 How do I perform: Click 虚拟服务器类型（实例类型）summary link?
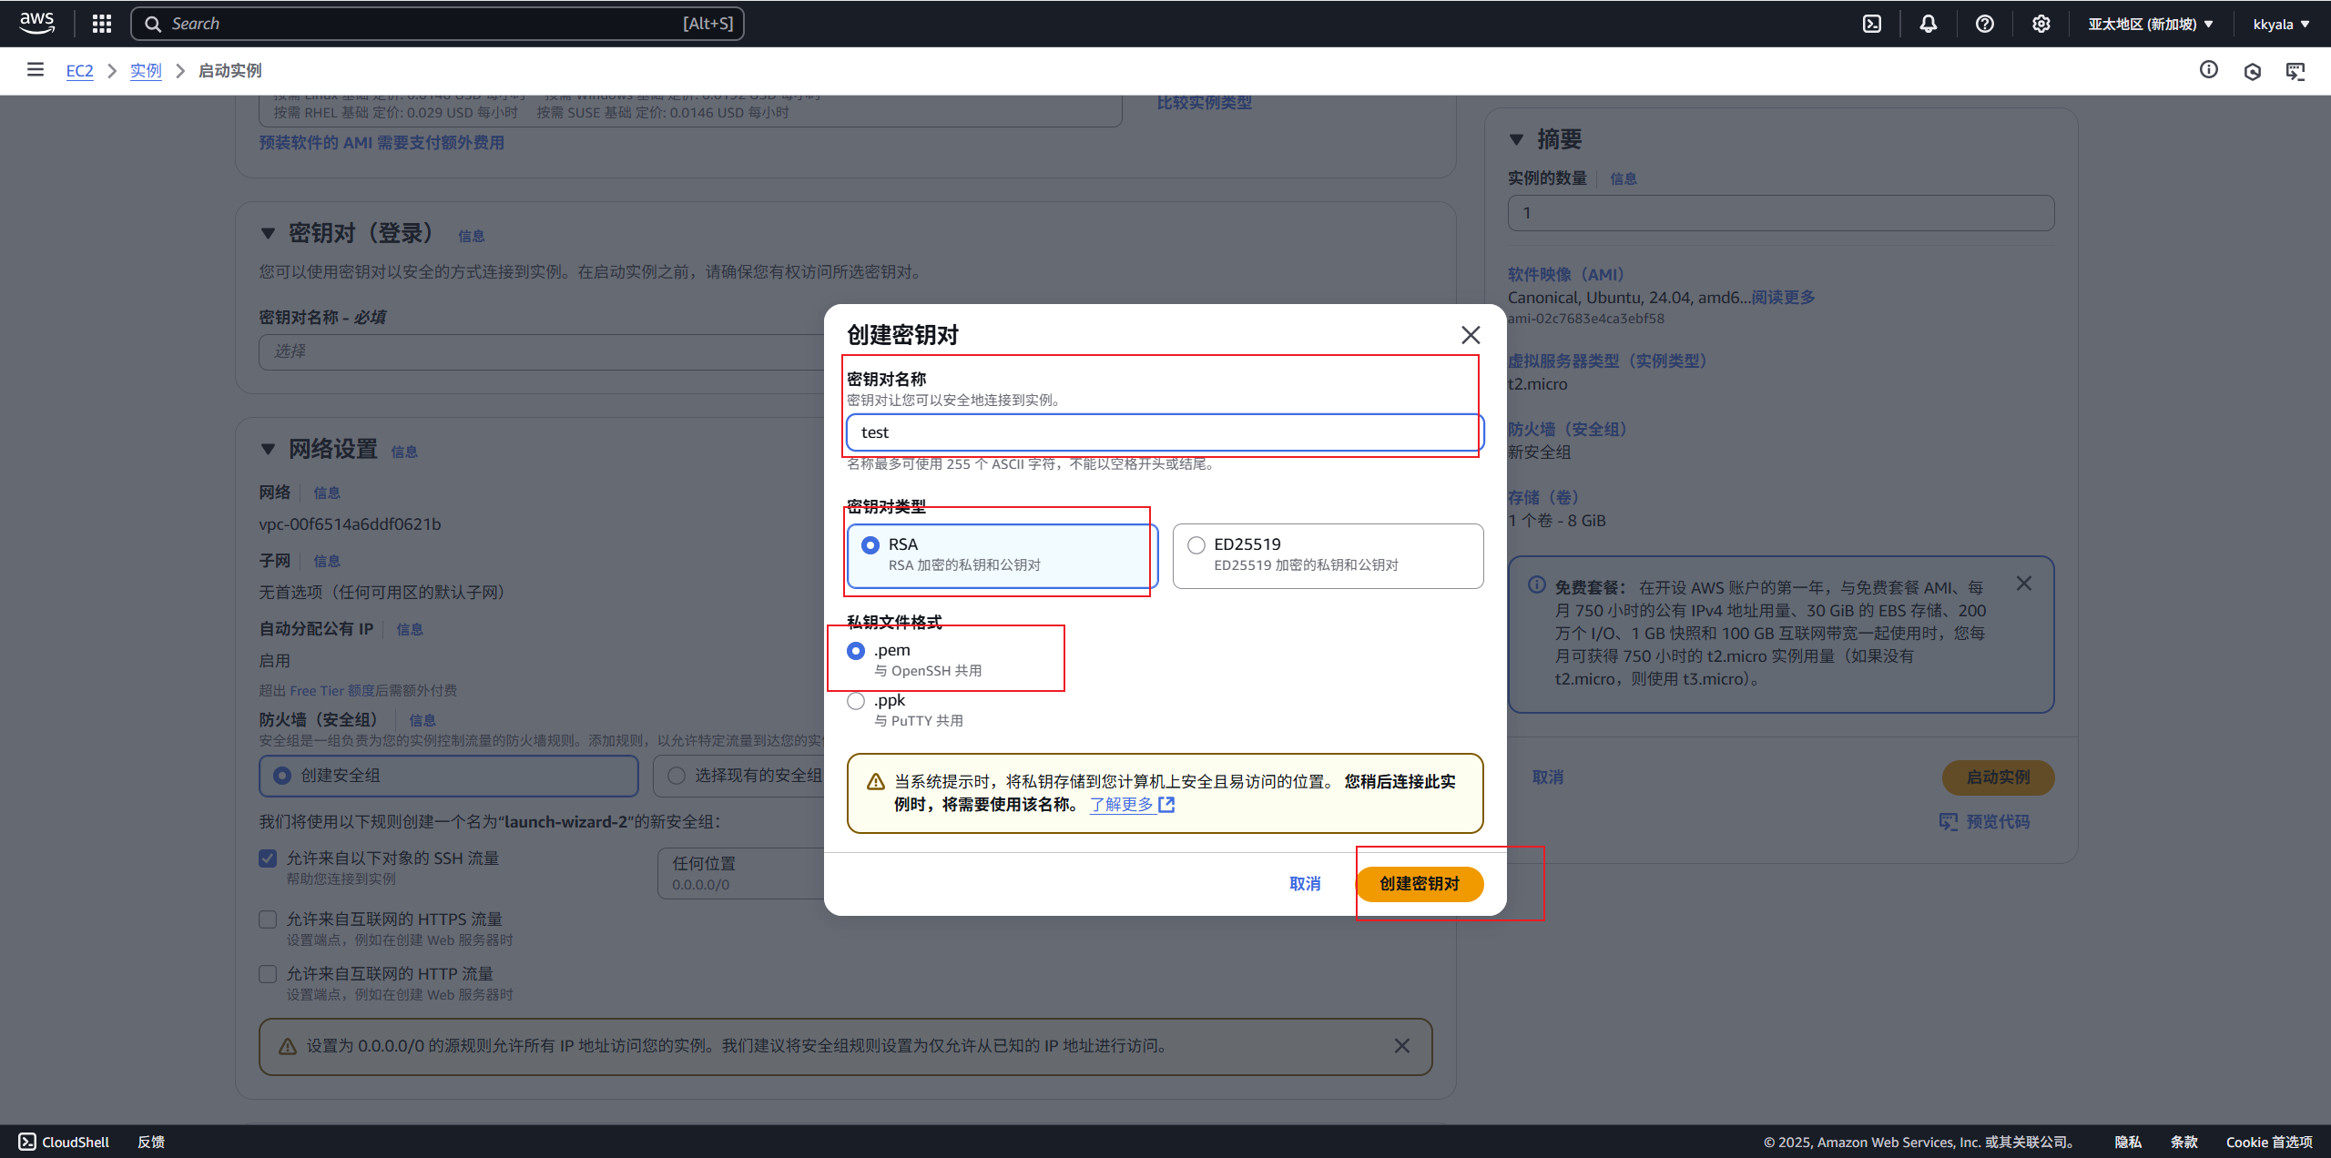pyautogui.click(x=1607, y=361)
